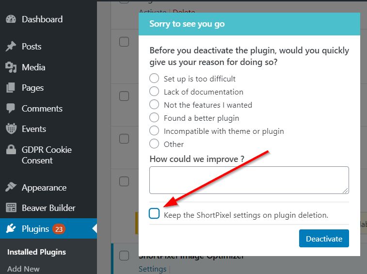Click the Events calendar icon

pyautogui.click(x=11, y=129)
